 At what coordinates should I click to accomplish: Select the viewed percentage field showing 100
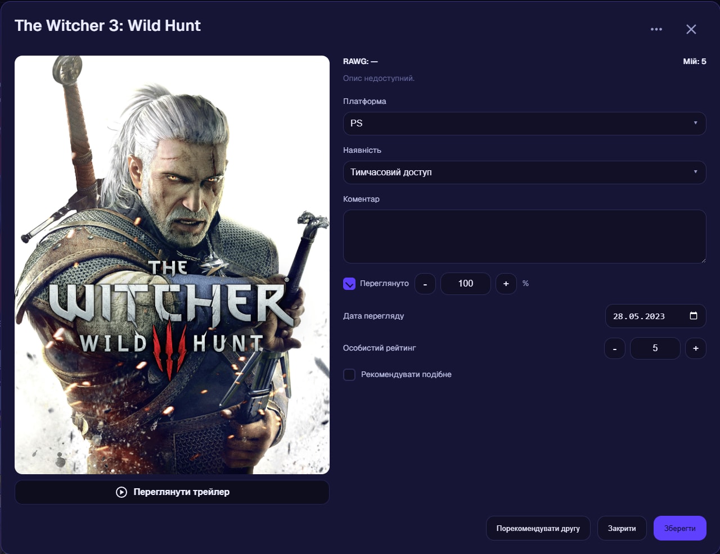pos(466,284)
